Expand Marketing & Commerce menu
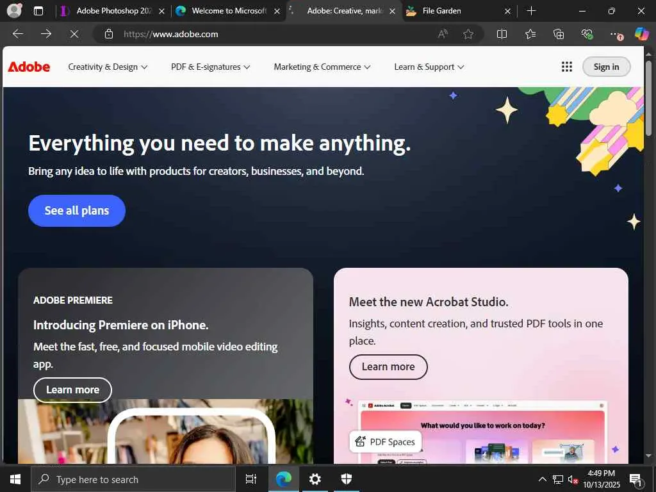Image resolution: width=656 pixels, height=492 pixels. pos(322,67)
